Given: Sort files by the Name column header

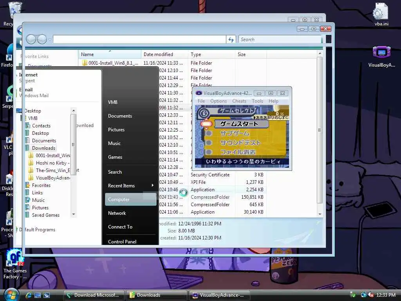Looking at the screenshot, I should (x=110, y=54).
